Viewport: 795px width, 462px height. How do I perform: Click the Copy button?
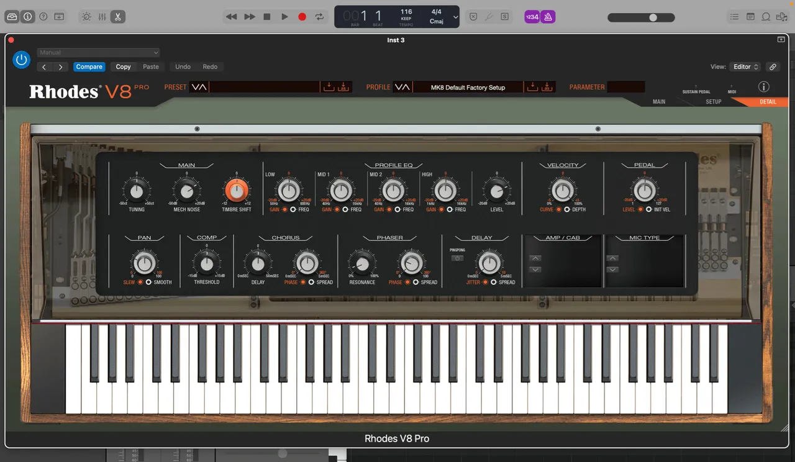tap(123, 66)
